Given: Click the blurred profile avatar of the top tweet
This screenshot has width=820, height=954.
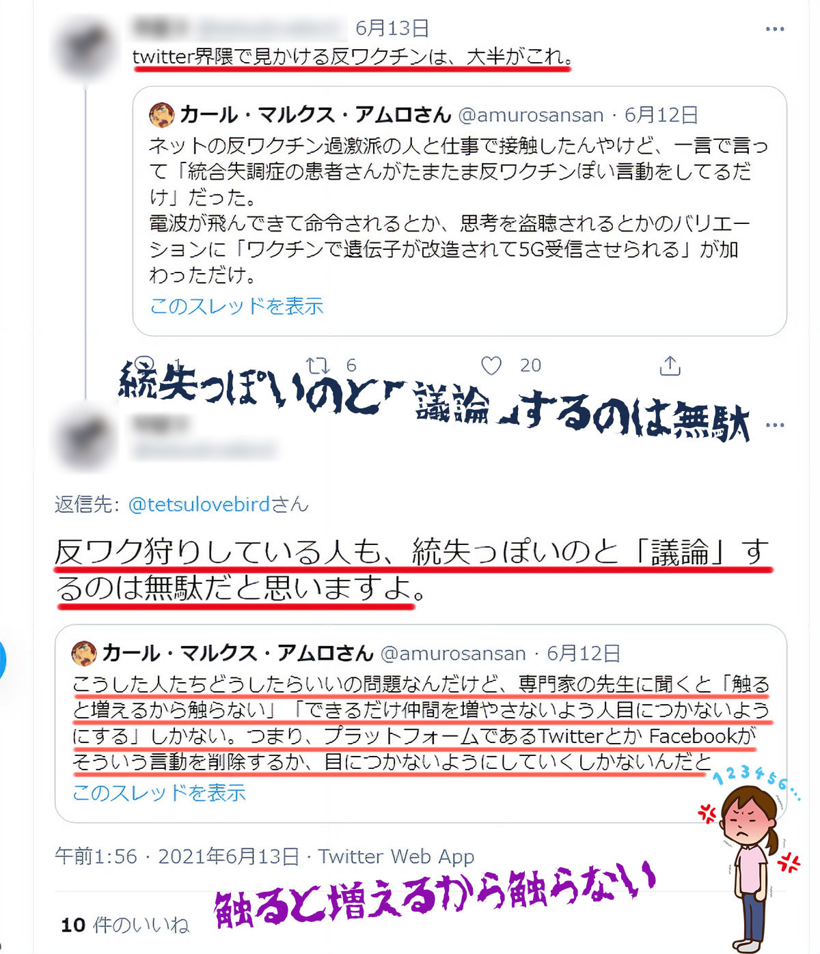Looking at the screenshot, I should pos(85,51).
